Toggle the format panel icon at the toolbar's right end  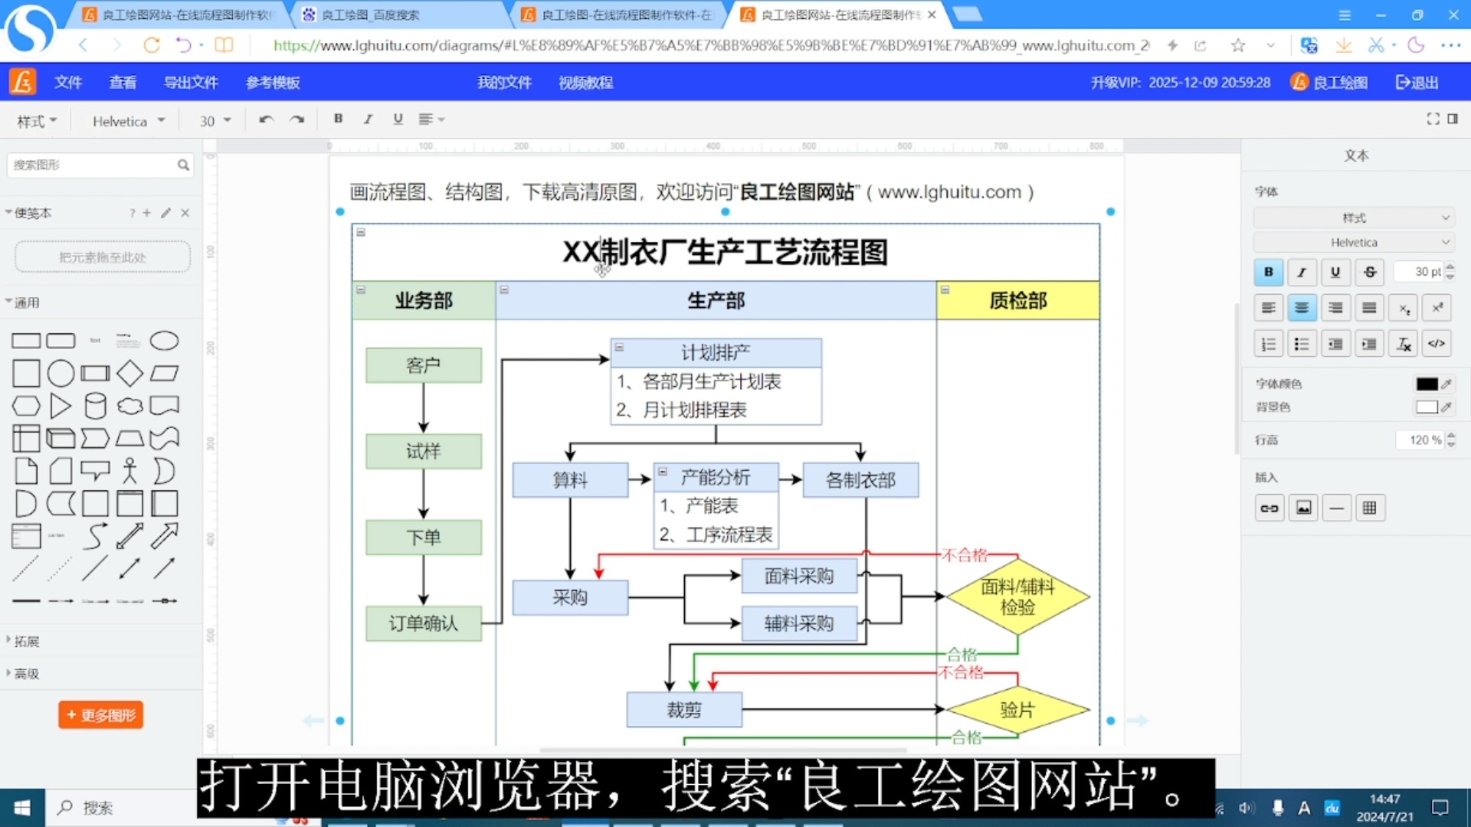1453,119
